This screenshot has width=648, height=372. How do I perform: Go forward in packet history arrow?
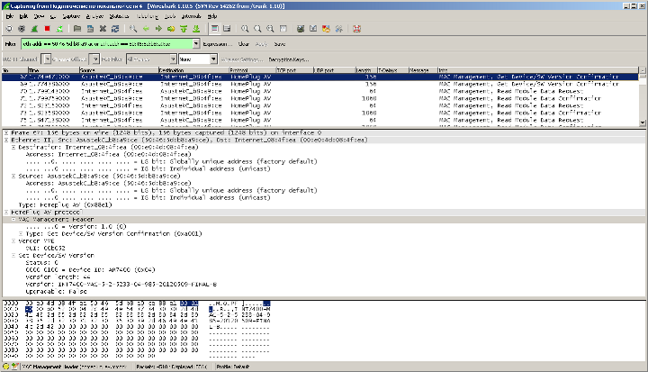coord(158,29)
